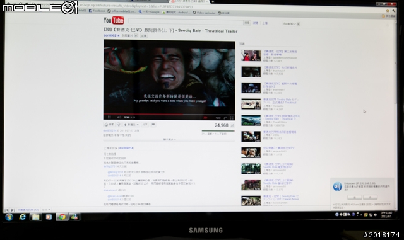Click the thumbs-up like button

[x=109, y=125]
